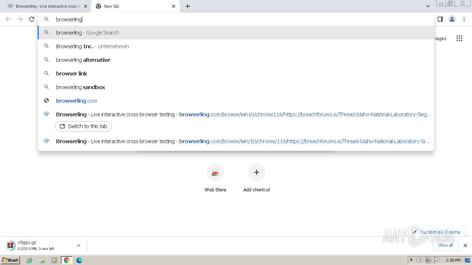The image size is (472, 265).
Task: Open the v9gjsz.gz download item
Action: (x=37, y=245)
